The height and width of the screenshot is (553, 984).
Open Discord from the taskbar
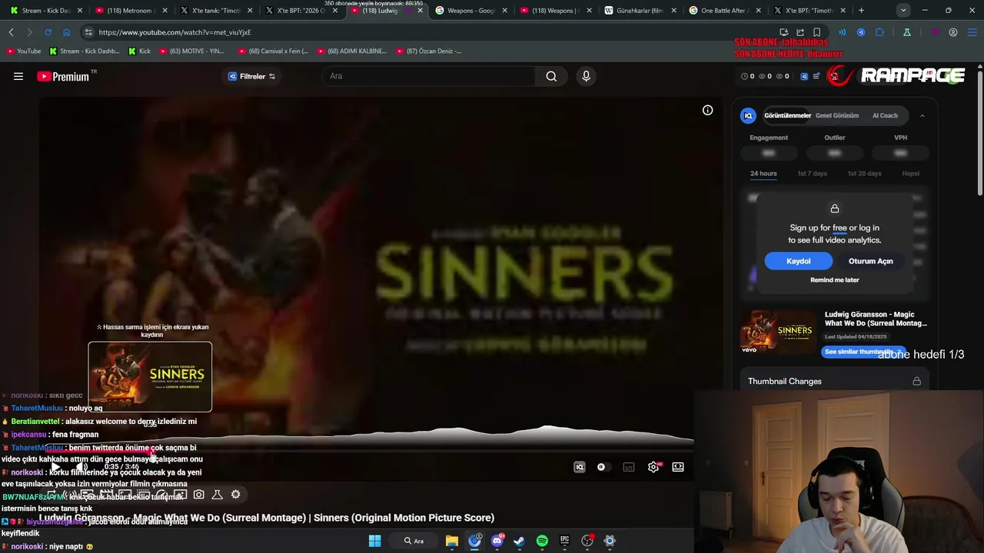pos(497,541)
